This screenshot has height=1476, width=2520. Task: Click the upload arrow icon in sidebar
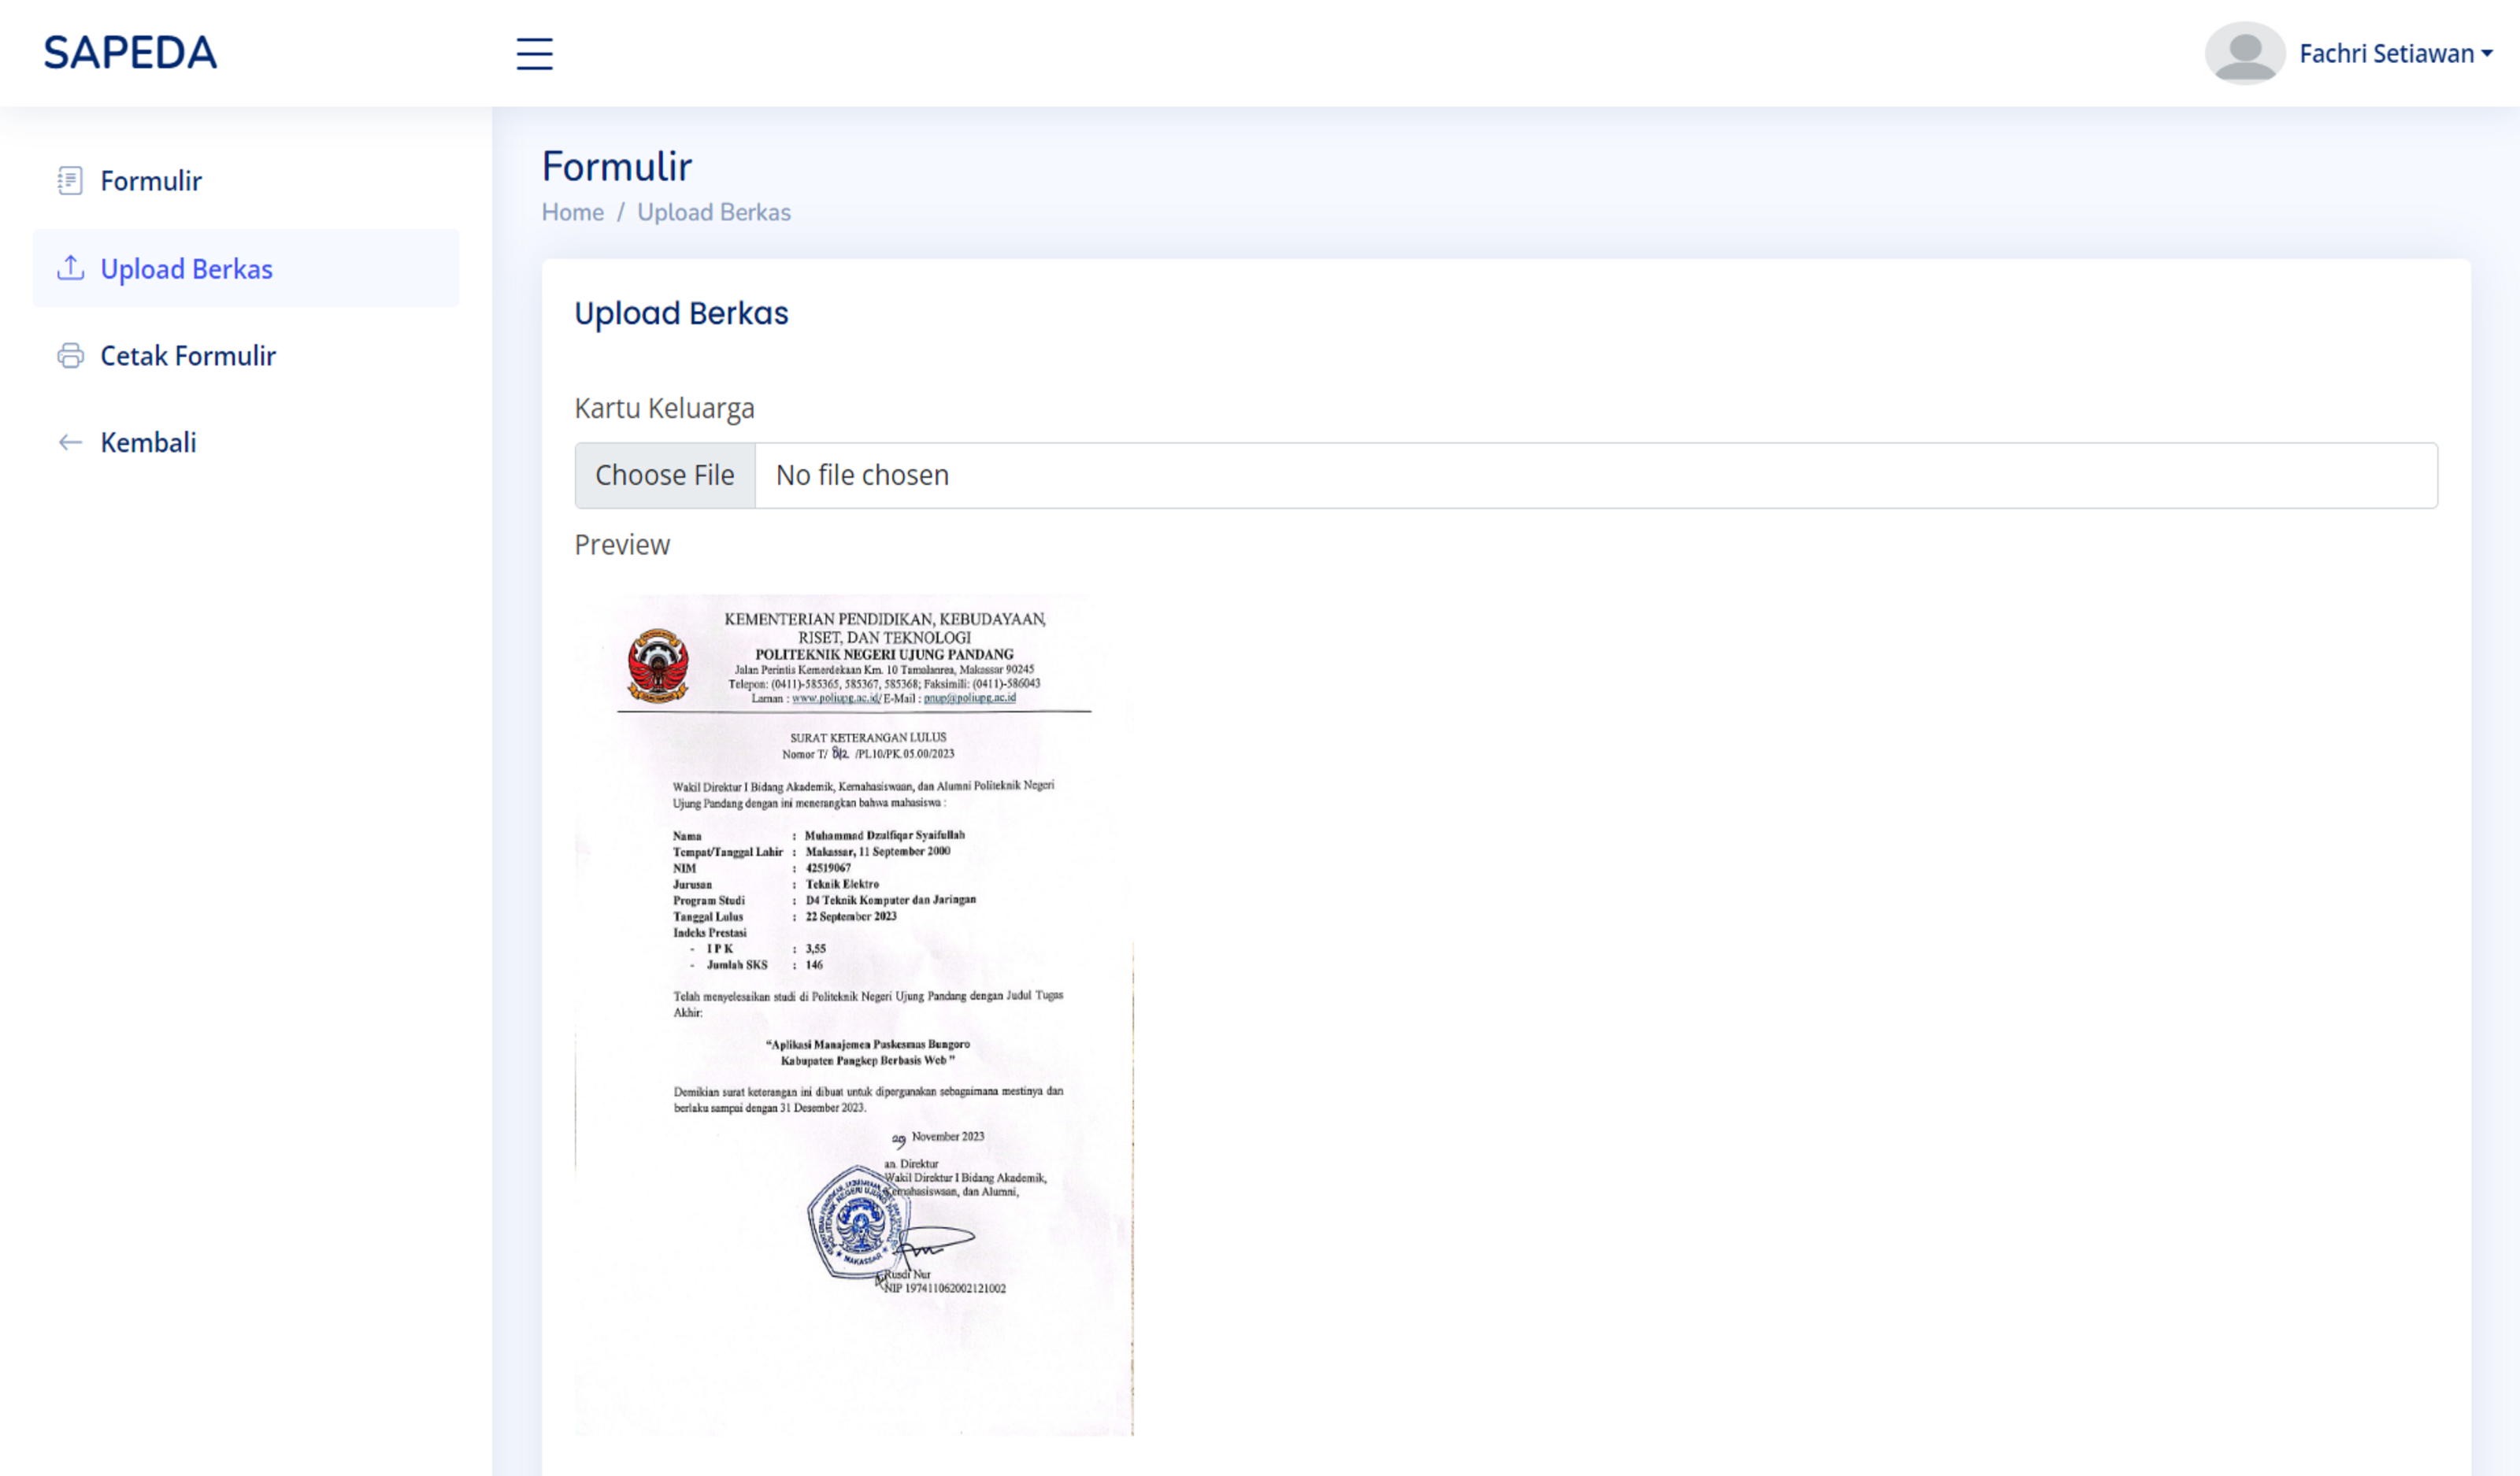click(x=70, y=268)
